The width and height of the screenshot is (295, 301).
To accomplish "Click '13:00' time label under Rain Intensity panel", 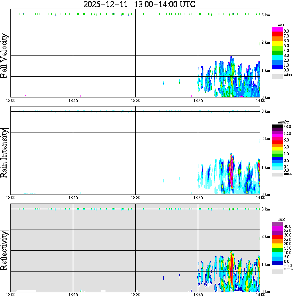I will (10, 198).
